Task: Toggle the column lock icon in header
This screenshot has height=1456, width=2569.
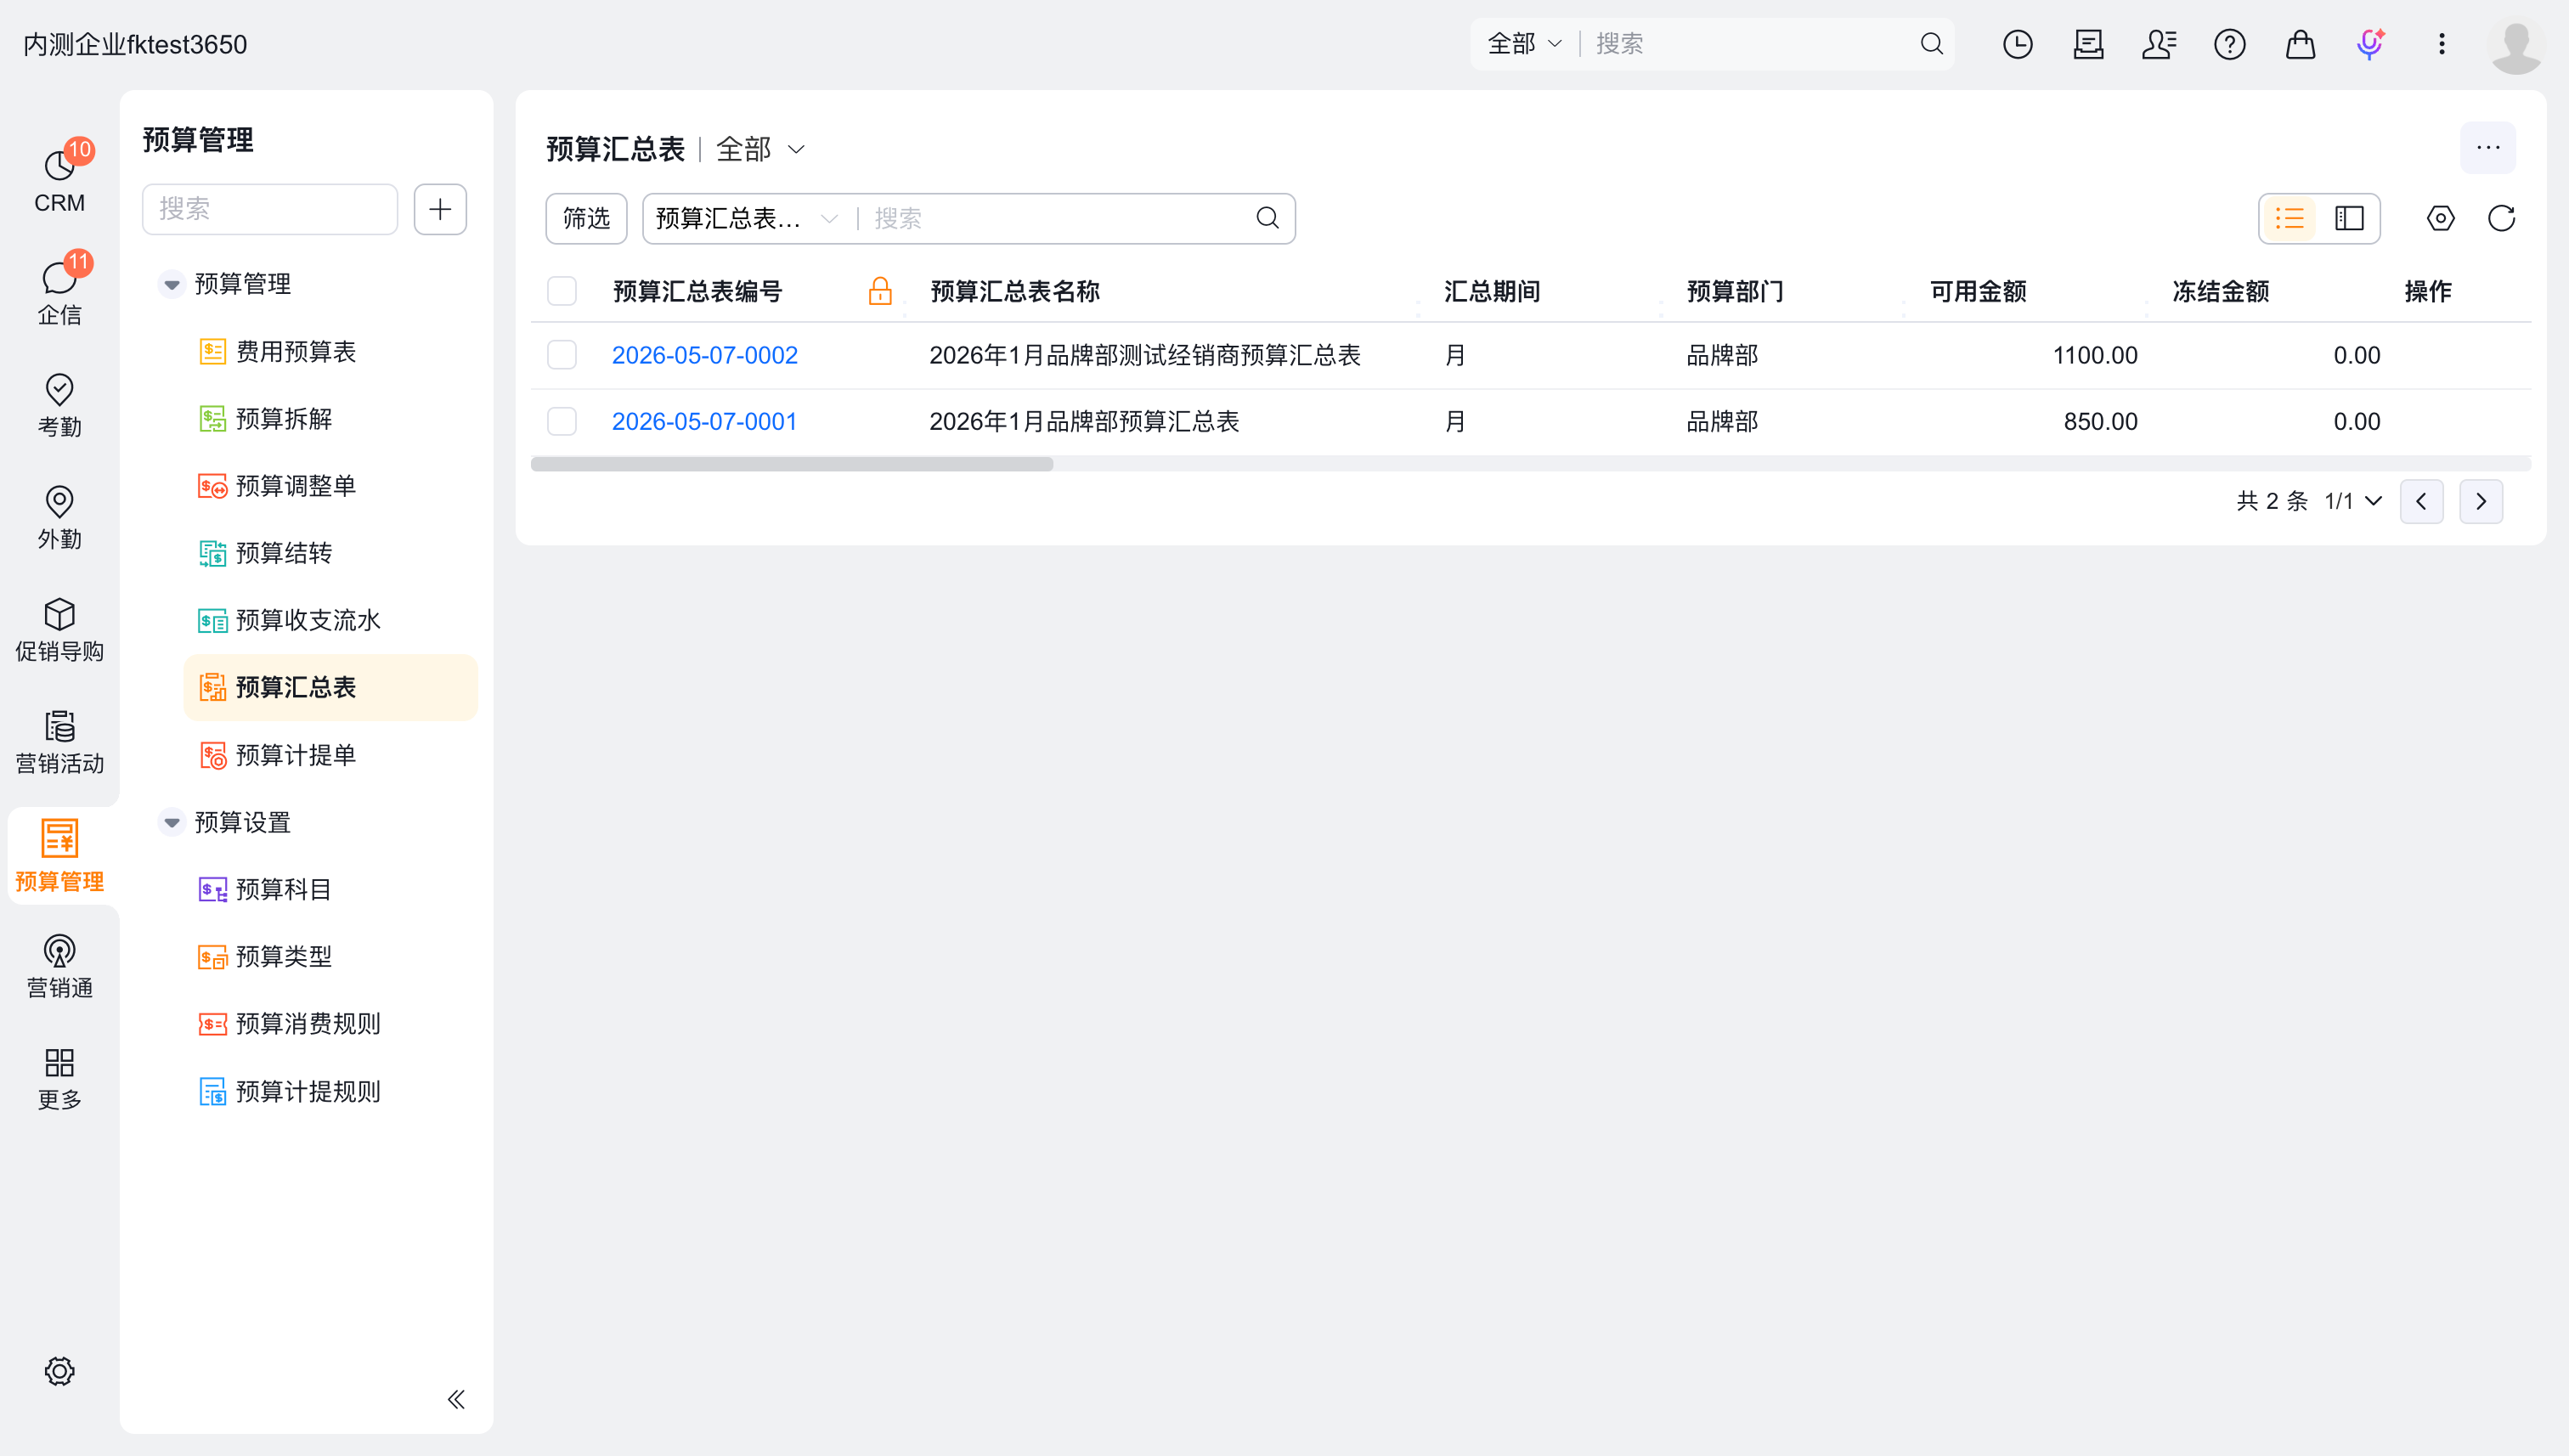Action: [x=880, y=291]
